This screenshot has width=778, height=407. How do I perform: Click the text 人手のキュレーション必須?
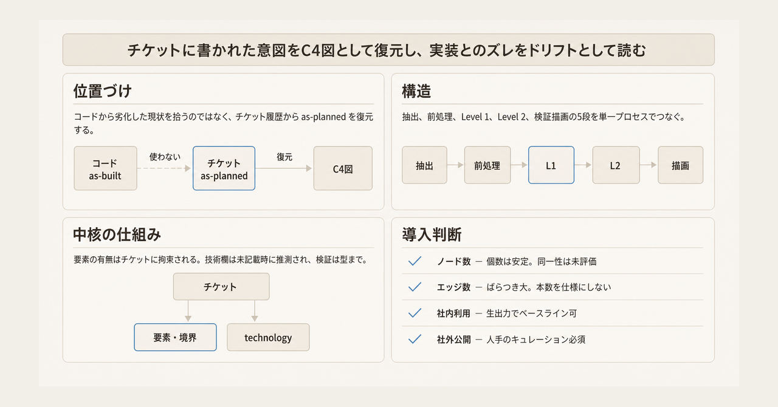[x=535, y=340]
